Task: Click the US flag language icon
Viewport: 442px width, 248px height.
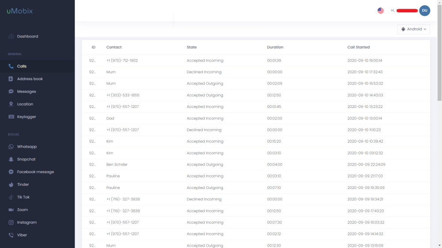Action: pyautogui.click(x=381, y=11)
